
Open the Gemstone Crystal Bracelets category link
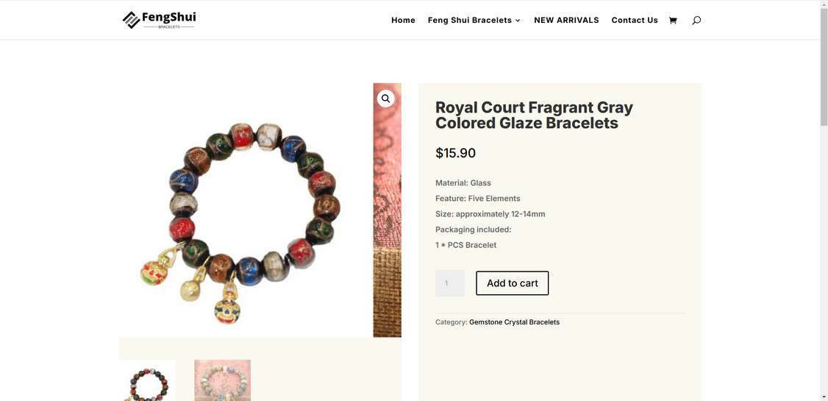tap(514, 322)
